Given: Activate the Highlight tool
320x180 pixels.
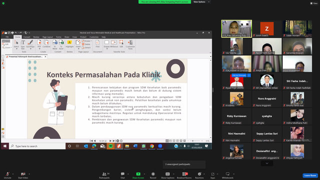Looking at the screenshot, I should coord(69,44).
